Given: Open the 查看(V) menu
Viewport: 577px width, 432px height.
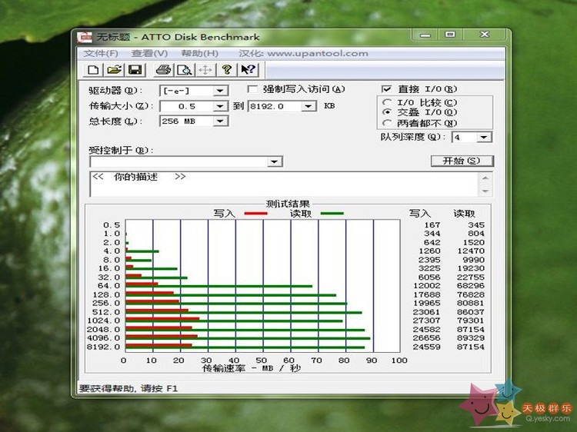Looking at the screenshot, I should [149, 53].
